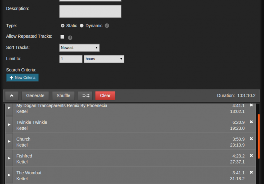The width and height of the screenshot is (264, 184).
Task: Play The Wombat track
Action: [9, 175]
